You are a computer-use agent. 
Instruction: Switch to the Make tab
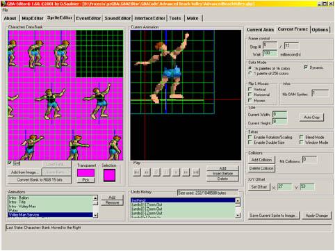point(193,18)
